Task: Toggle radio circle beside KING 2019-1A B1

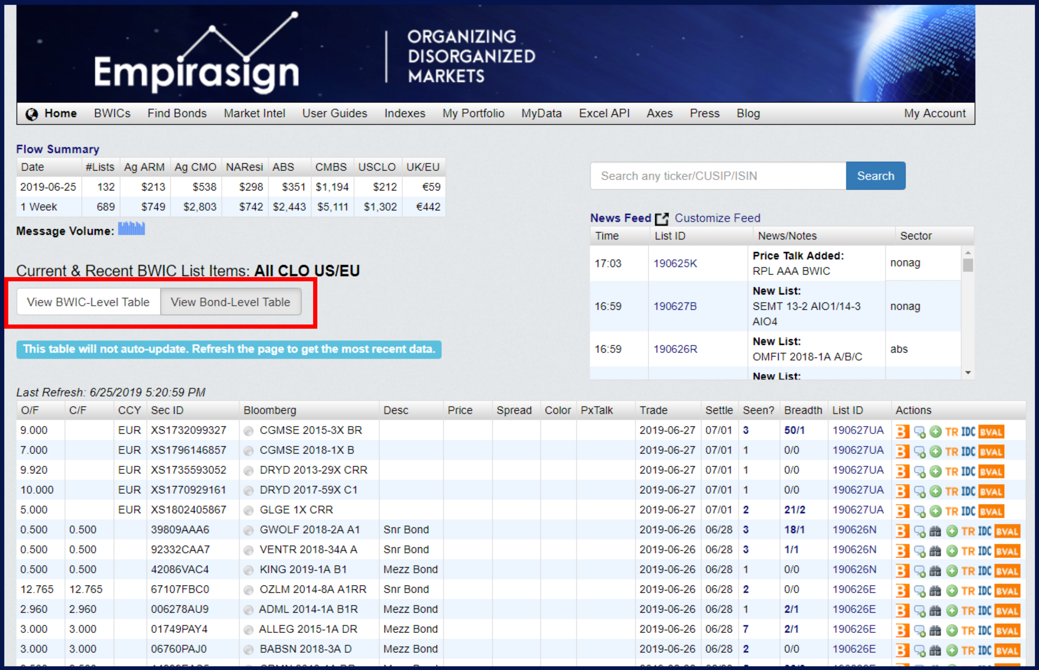Action: tap(249, 570)
